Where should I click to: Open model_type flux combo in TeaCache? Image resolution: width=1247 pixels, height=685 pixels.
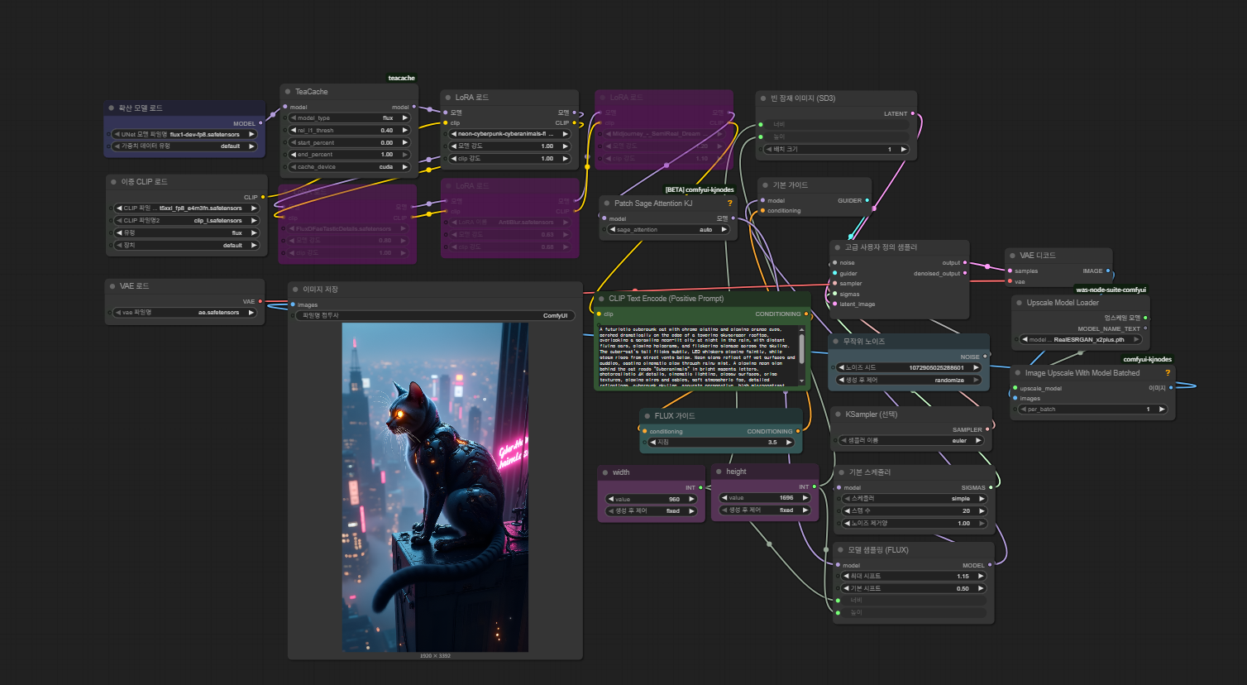click(x=349, y=117)
